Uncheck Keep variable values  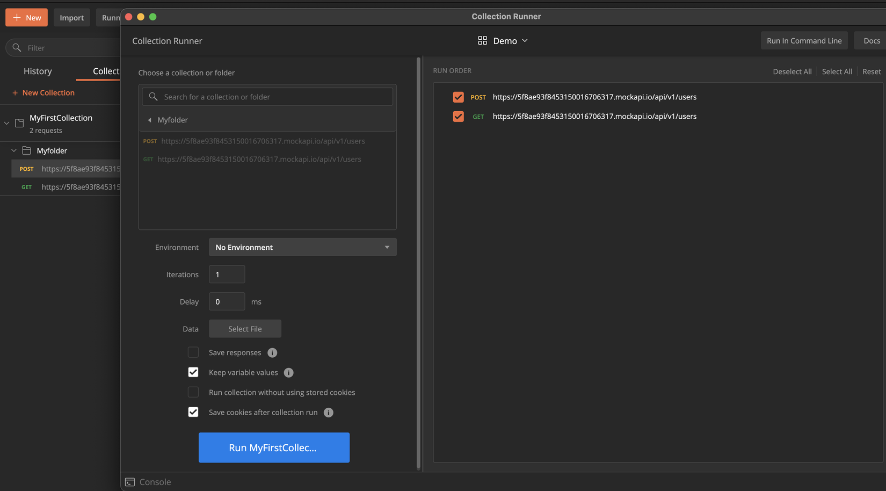[x=193, y=372]
